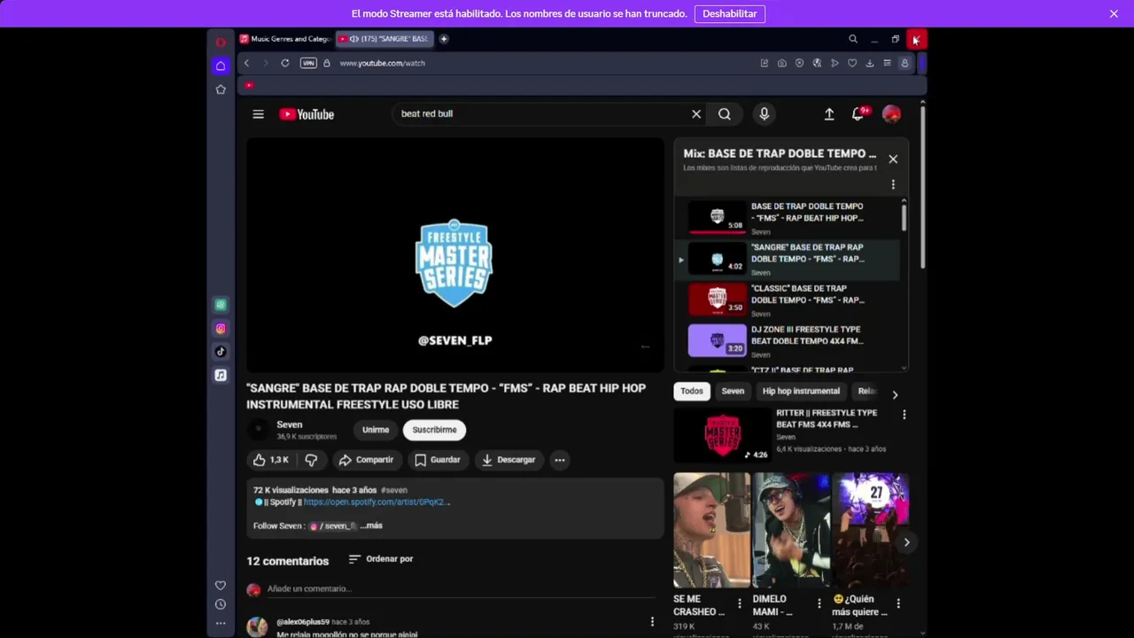Screen dimensions: 1134x638
Task: Expand description with ...más
Action: tap(371, 525)
